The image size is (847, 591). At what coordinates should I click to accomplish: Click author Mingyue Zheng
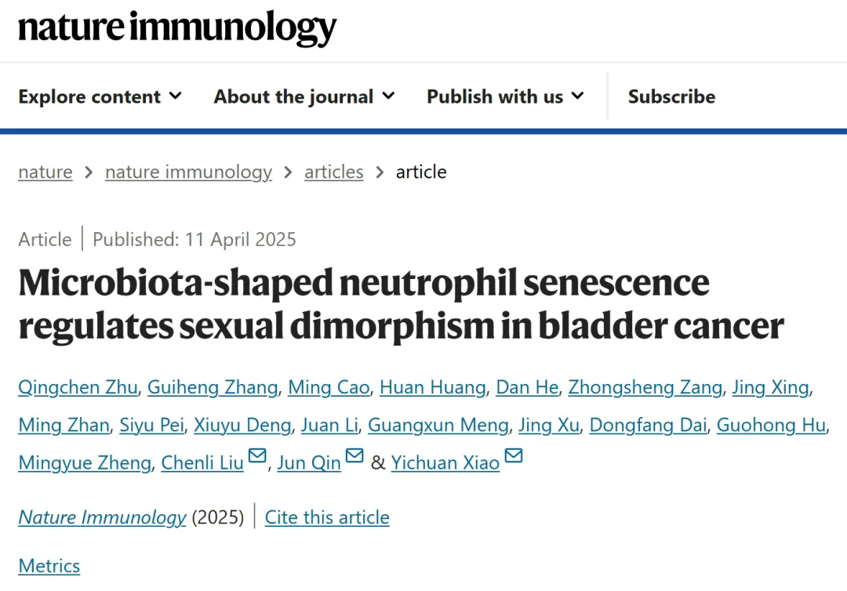(x=84, y=462)
